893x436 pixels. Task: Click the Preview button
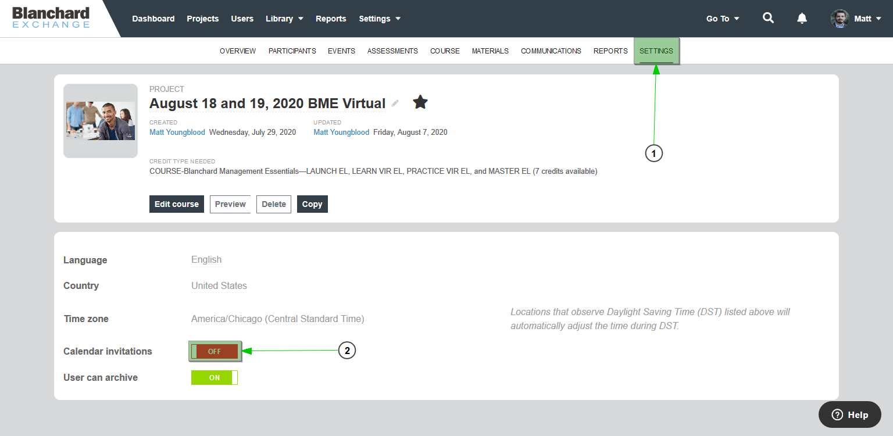[x=230, y=204]
